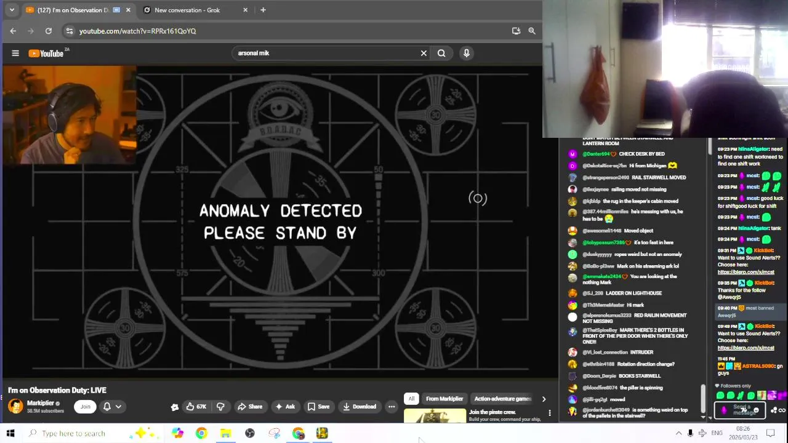Image resolution: width=788 pixels, height=443 pixels.
Task: Open OBS Studio from the taskbar
Action: 250,433
